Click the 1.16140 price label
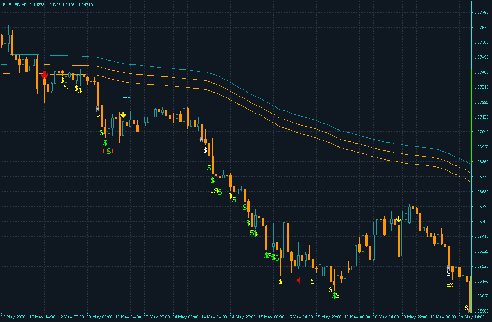Viewport: 492px width, 322px height. 481,281
